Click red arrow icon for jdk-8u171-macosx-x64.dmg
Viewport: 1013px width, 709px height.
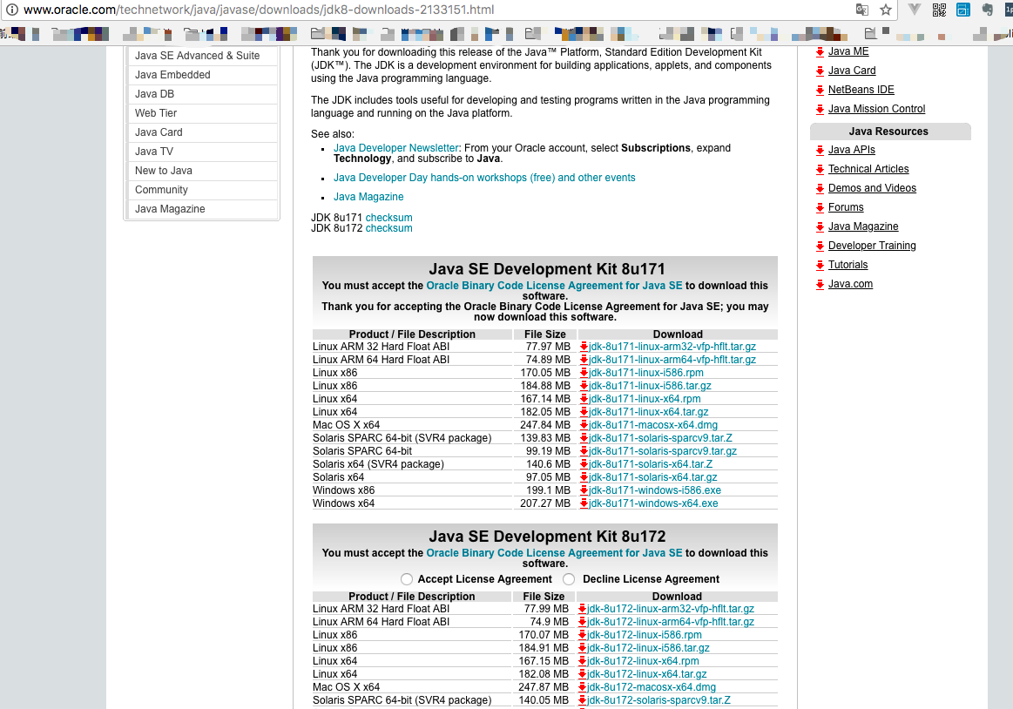[584, 425]
